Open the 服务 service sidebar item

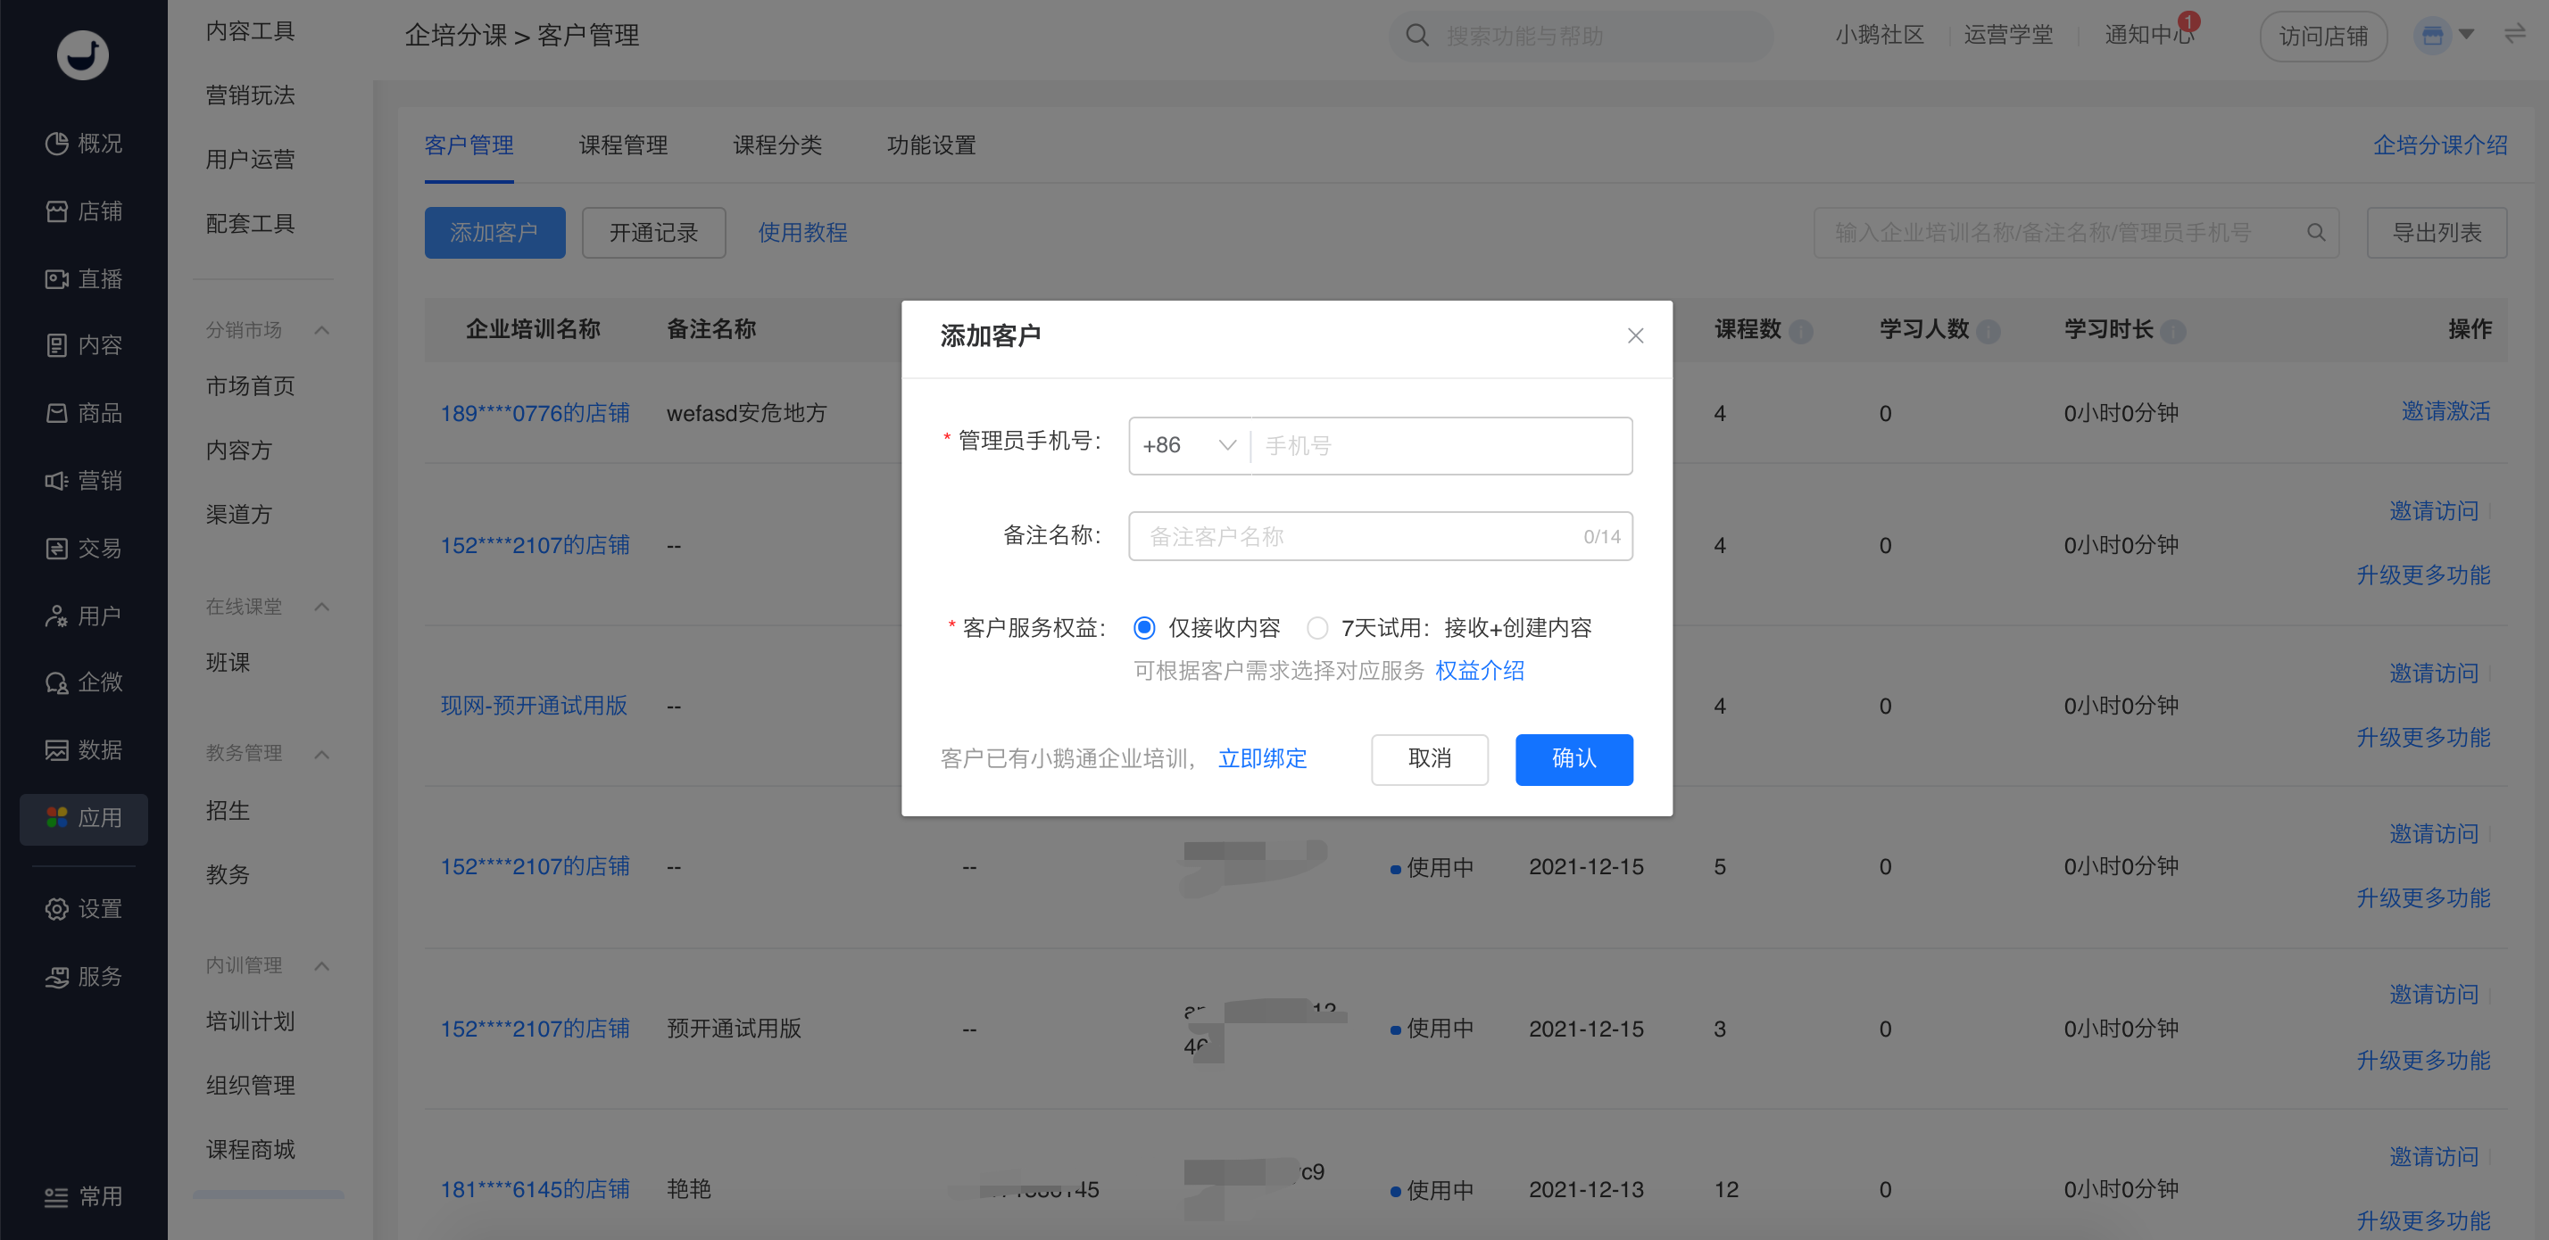(83, 977)
